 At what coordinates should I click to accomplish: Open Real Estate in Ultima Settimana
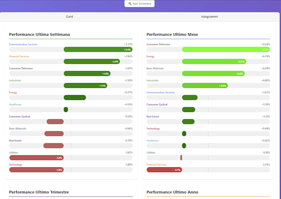point(15,140)
